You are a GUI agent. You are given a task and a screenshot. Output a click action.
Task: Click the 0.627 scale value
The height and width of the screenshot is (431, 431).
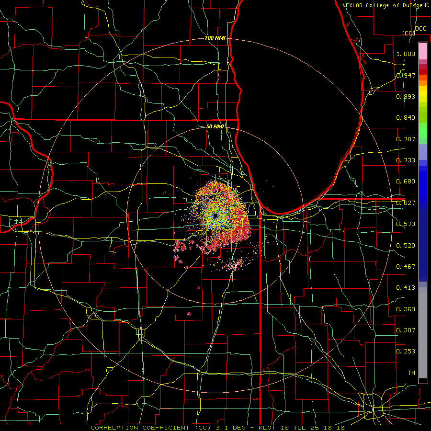click(x=406, y=203)
